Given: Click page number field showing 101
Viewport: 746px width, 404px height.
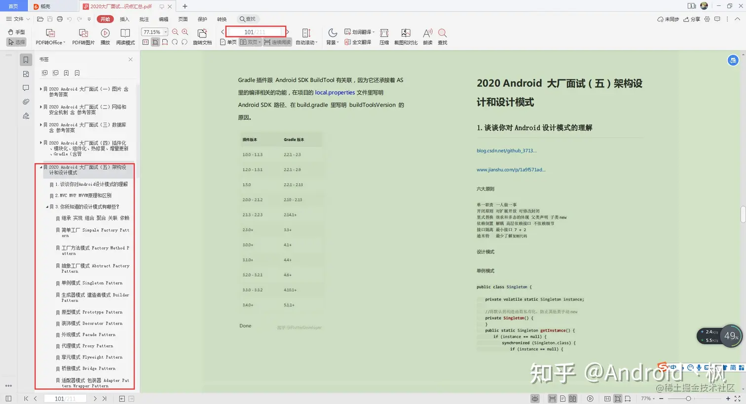Looking at the screenshot, I should 255,32.
